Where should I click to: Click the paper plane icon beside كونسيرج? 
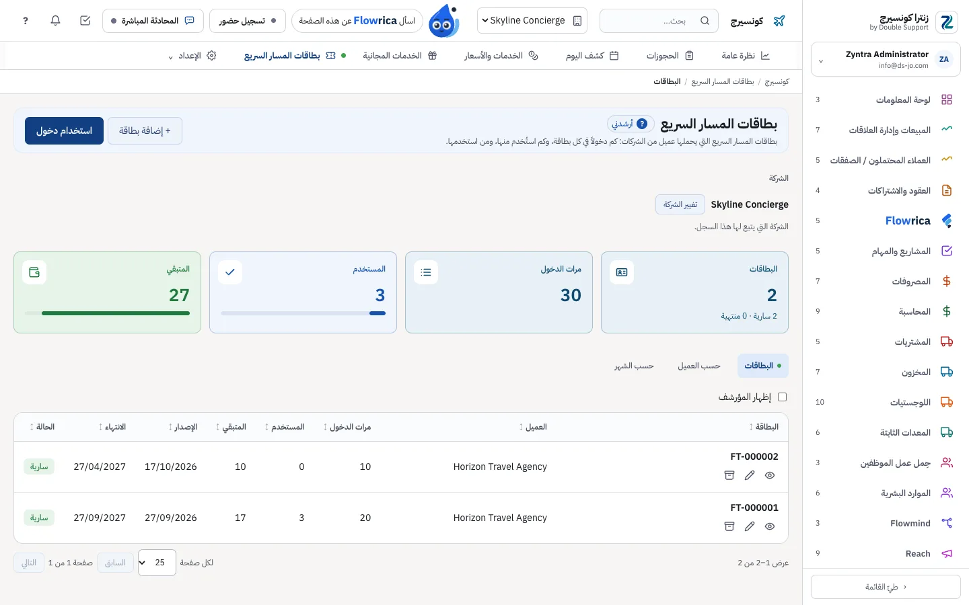coord(779,21)
